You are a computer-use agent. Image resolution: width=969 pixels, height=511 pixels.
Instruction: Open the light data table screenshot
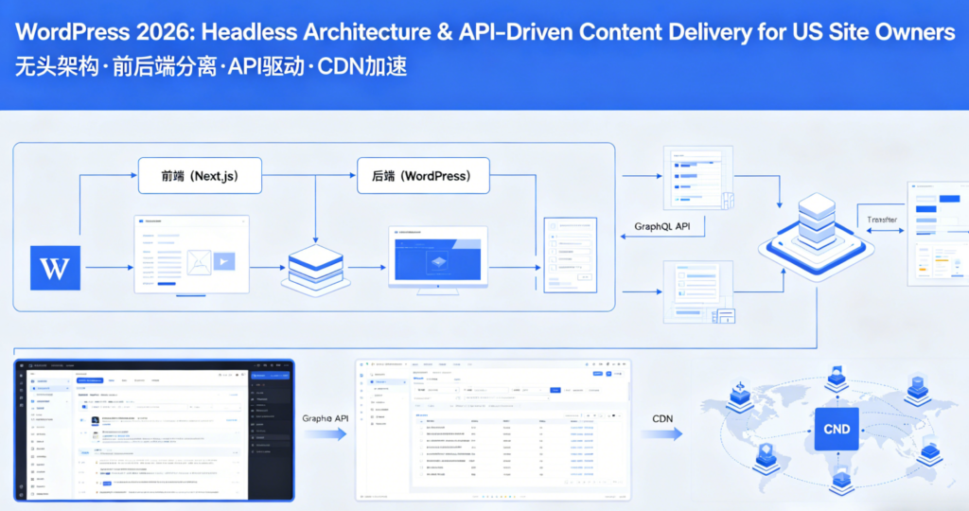494,430
